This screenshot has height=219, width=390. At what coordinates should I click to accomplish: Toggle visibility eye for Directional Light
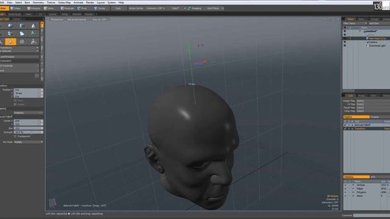tap(345, 46)
